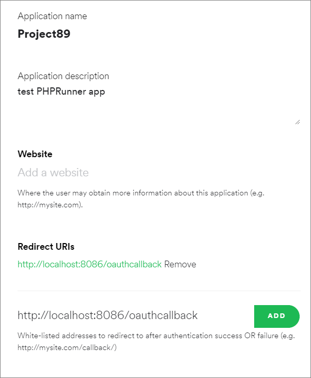Focus the 'Add a website' input
The width and height of the screenshot is (311, 378).
(155, 173)
